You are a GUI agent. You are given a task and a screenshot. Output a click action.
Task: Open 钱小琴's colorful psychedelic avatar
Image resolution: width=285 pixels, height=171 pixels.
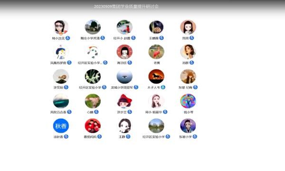point(188,101)
